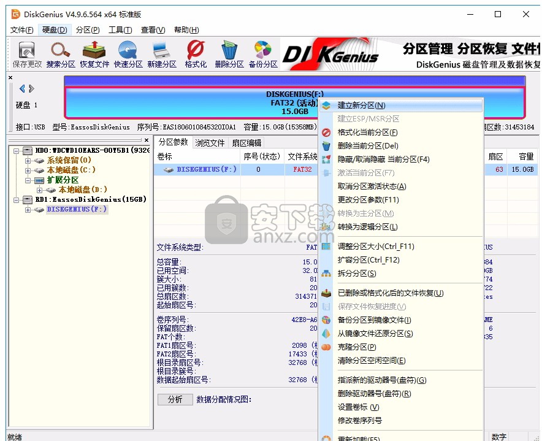Screen dimensions: 542x441
Task: Launch Recover Files (恢复文件) tool
Action: 94,55
